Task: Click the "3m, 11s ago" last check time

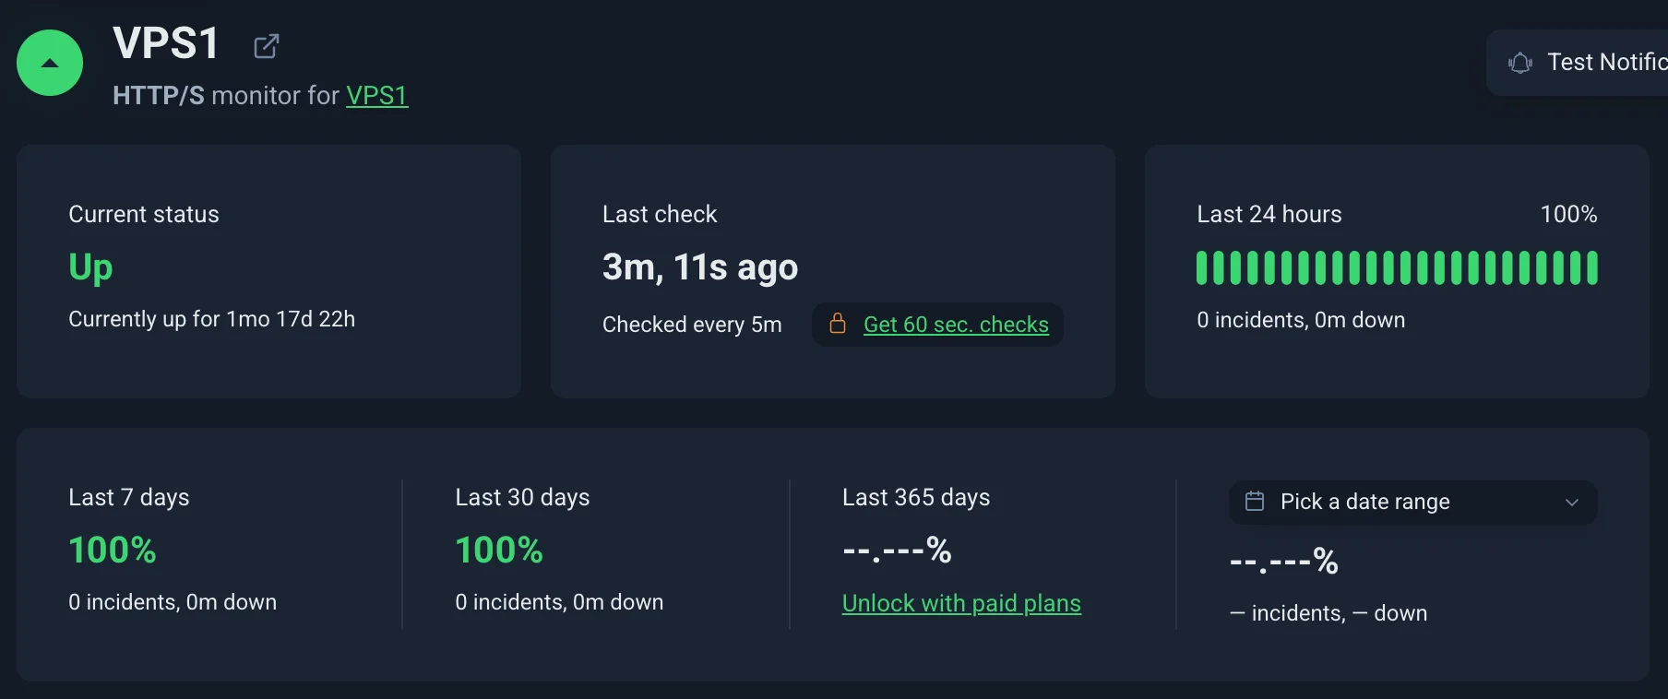Action: pyautogui.click(x=699, y=267)
